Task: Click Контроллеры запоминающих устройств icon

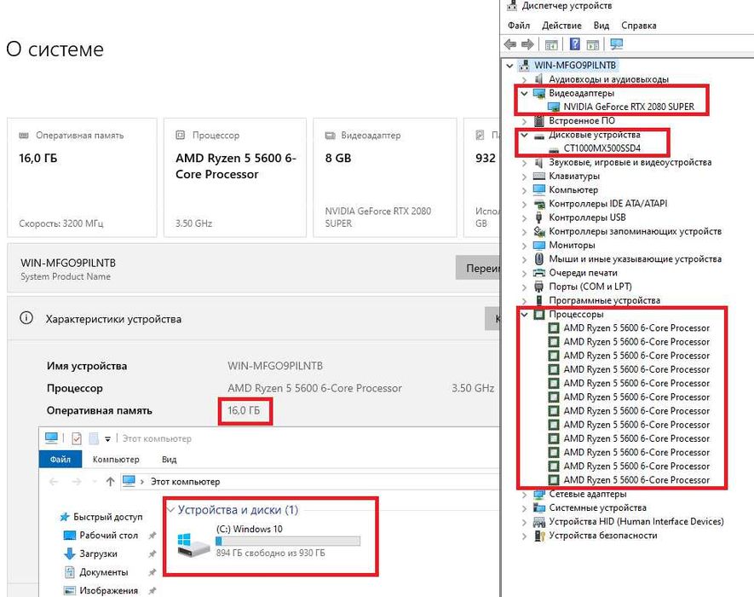Action: (539, 232)
